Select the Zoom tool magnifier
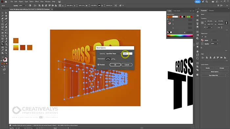 (x=6, y=53)
